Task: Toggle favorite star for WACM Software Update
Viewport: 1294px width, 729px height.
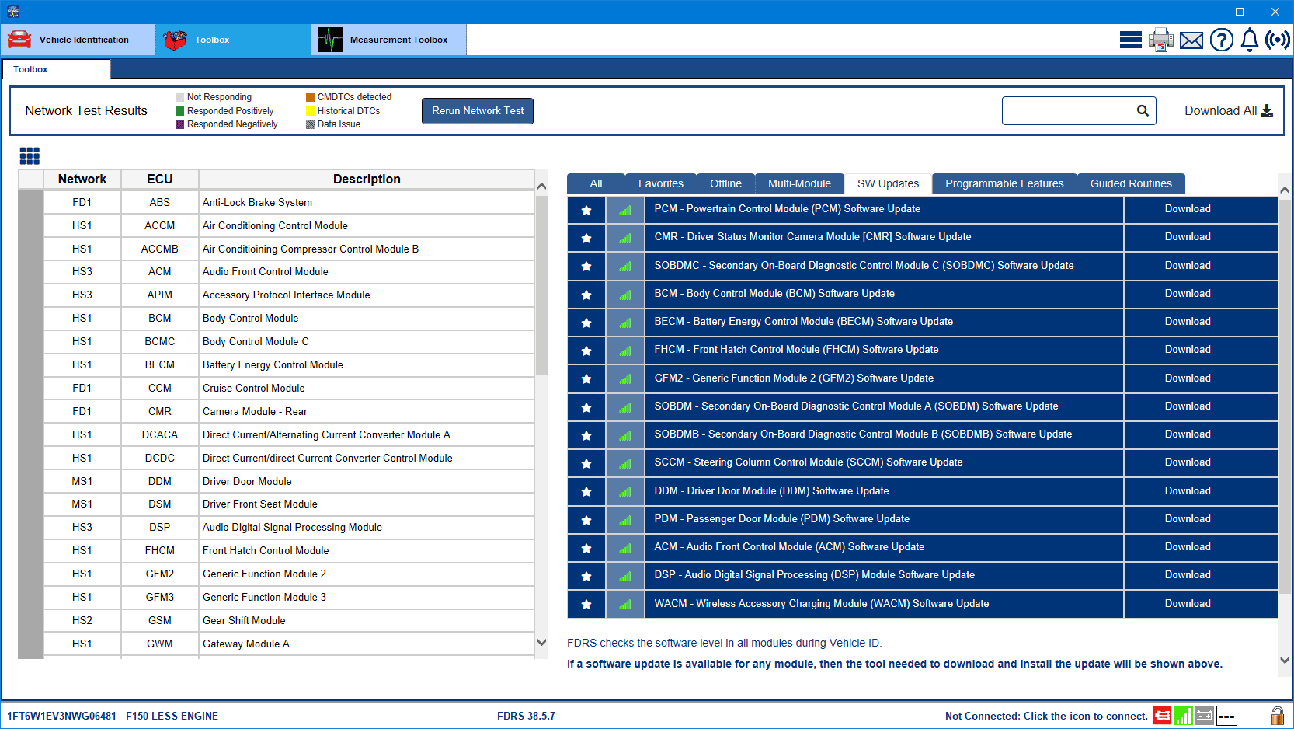Action: (x=586, y=604)
